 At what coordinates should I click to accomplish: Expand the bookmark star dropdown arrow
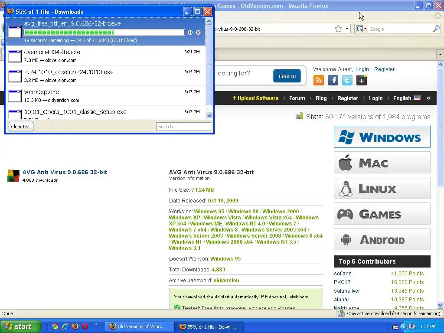347,29
